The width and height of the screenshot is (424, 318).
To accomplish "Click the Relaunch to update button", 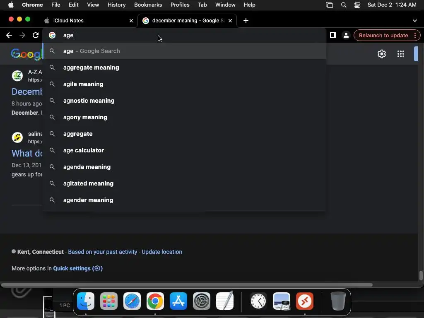I will 383,35.
